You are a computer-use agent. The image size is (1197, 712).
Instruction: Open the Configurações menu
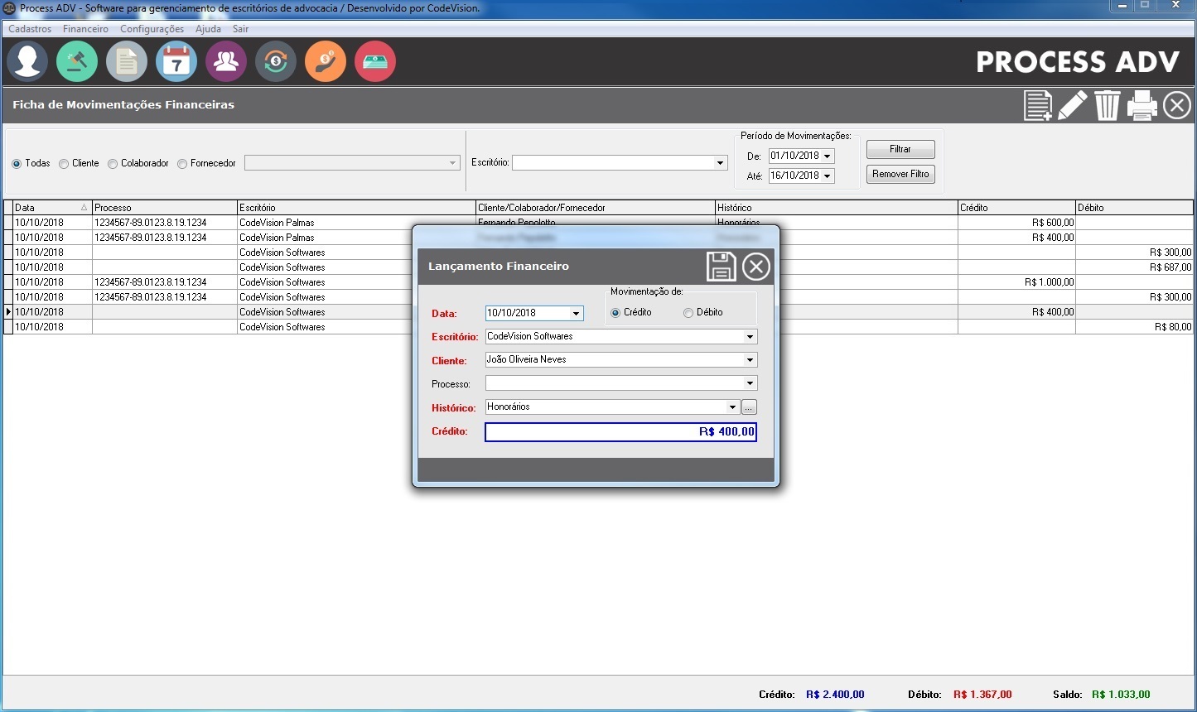pos(152,29)
